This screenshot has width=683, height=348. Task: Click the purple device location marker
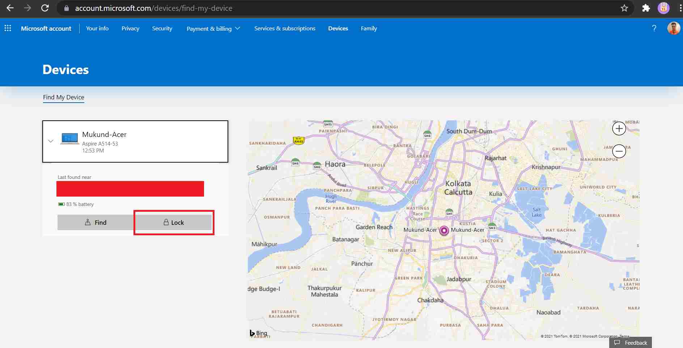[x=444, y=231]
